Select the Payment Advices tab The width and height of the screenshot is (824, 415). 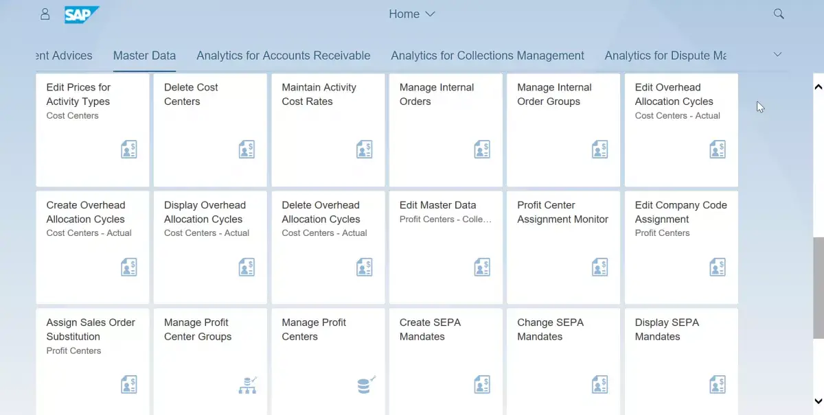coord(64,56)
